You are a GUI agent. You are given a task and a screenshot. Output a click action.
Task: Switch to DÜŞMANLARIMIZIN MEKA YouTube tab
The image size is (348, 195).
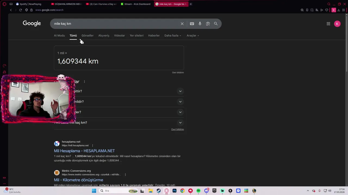66,4
